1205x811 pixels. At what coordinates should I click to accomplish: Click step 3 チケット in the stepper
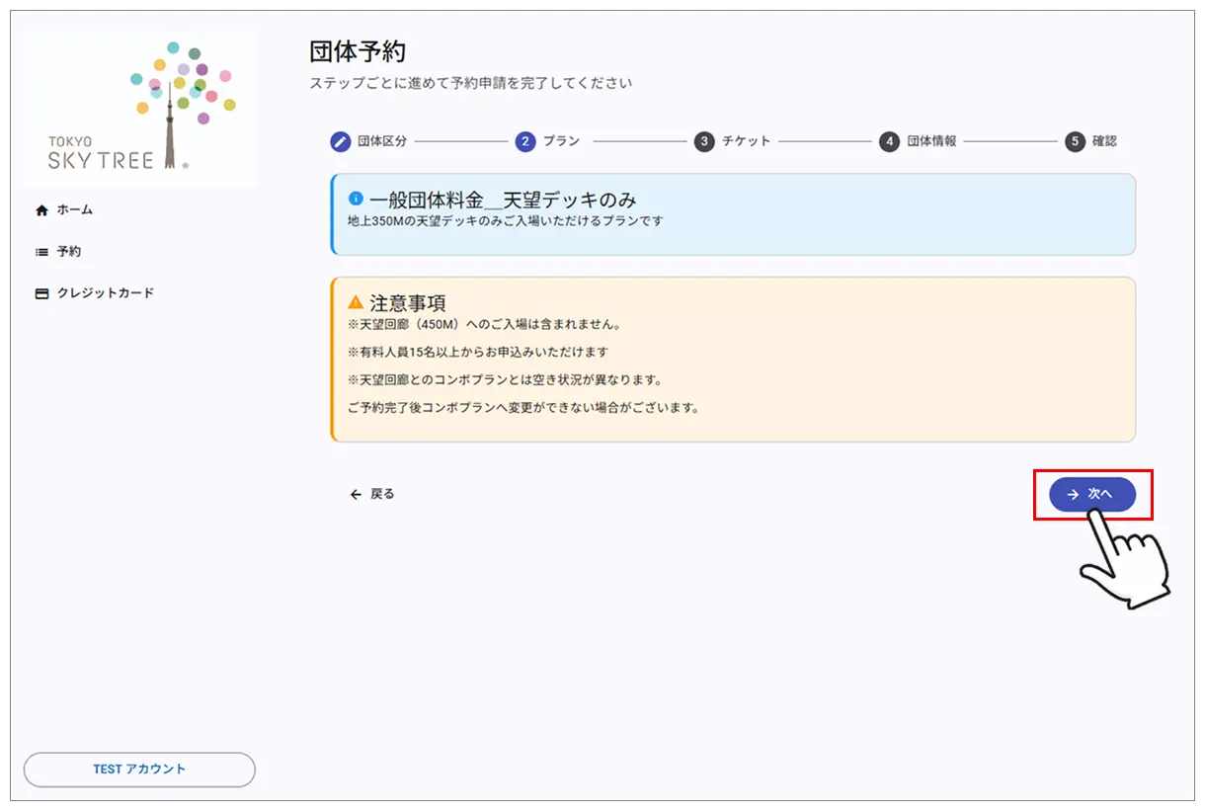coord(705,141)
